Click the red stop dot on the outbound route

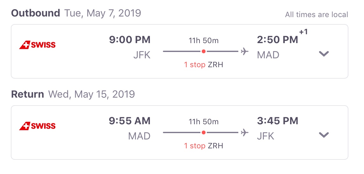[x=204, y=51]
